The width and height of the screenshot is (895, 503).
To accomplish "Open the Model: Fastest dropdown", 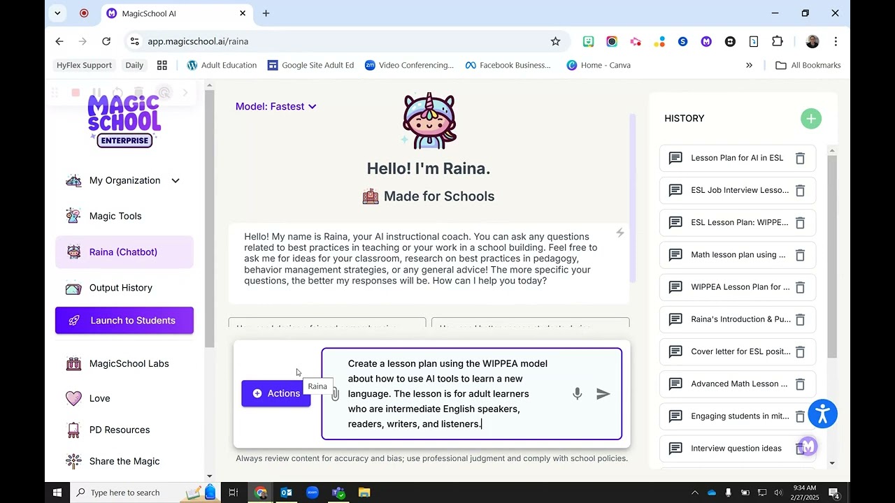I will click(x=275, y=106).
